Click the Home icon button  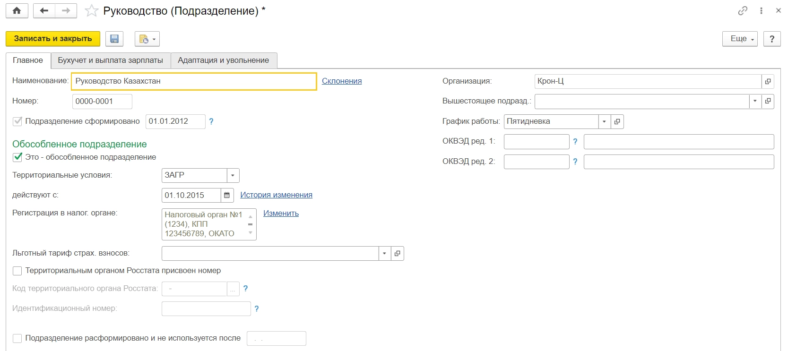[17, 11]
